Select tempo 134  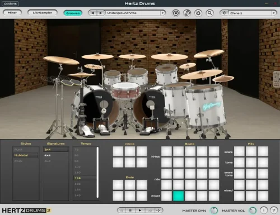pyautogui.click(x=85, y=190)
